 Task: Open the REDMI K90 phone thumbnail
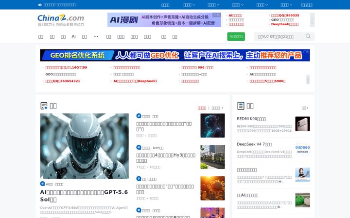[302, 124]
